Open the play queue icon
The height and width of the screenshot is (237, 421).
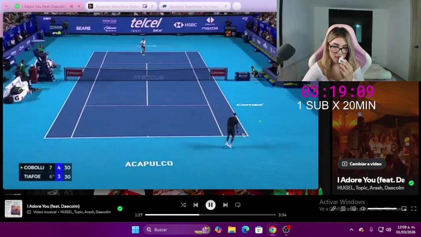click(343, 209)
